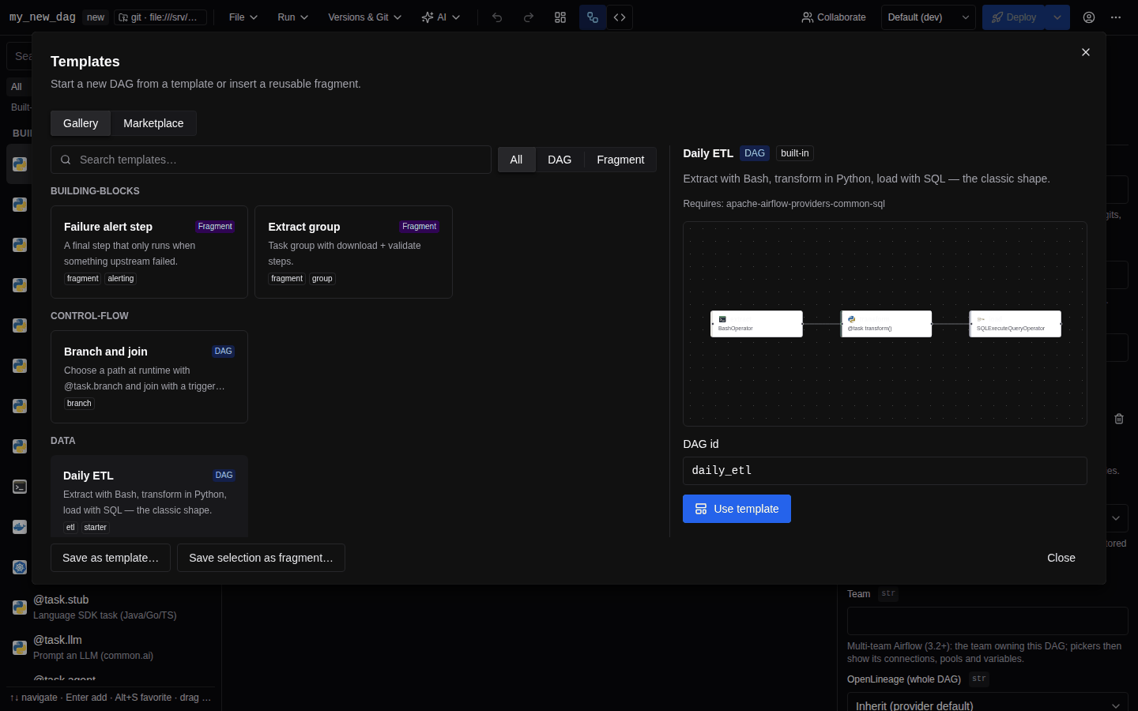Click the trash icon in properties panel
Viewport: 1138px width, 711px height.
pyautogui.click(x=1119, y=419)
